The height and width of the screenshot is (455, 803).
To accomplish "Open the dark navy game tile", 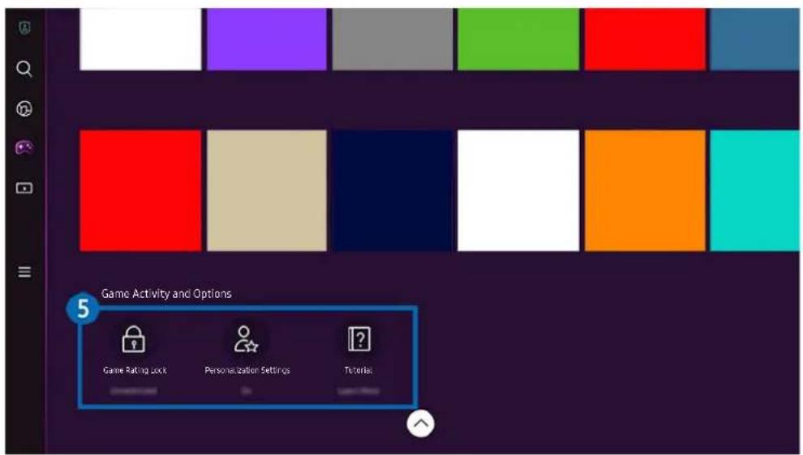I will (x=393, y=191).
